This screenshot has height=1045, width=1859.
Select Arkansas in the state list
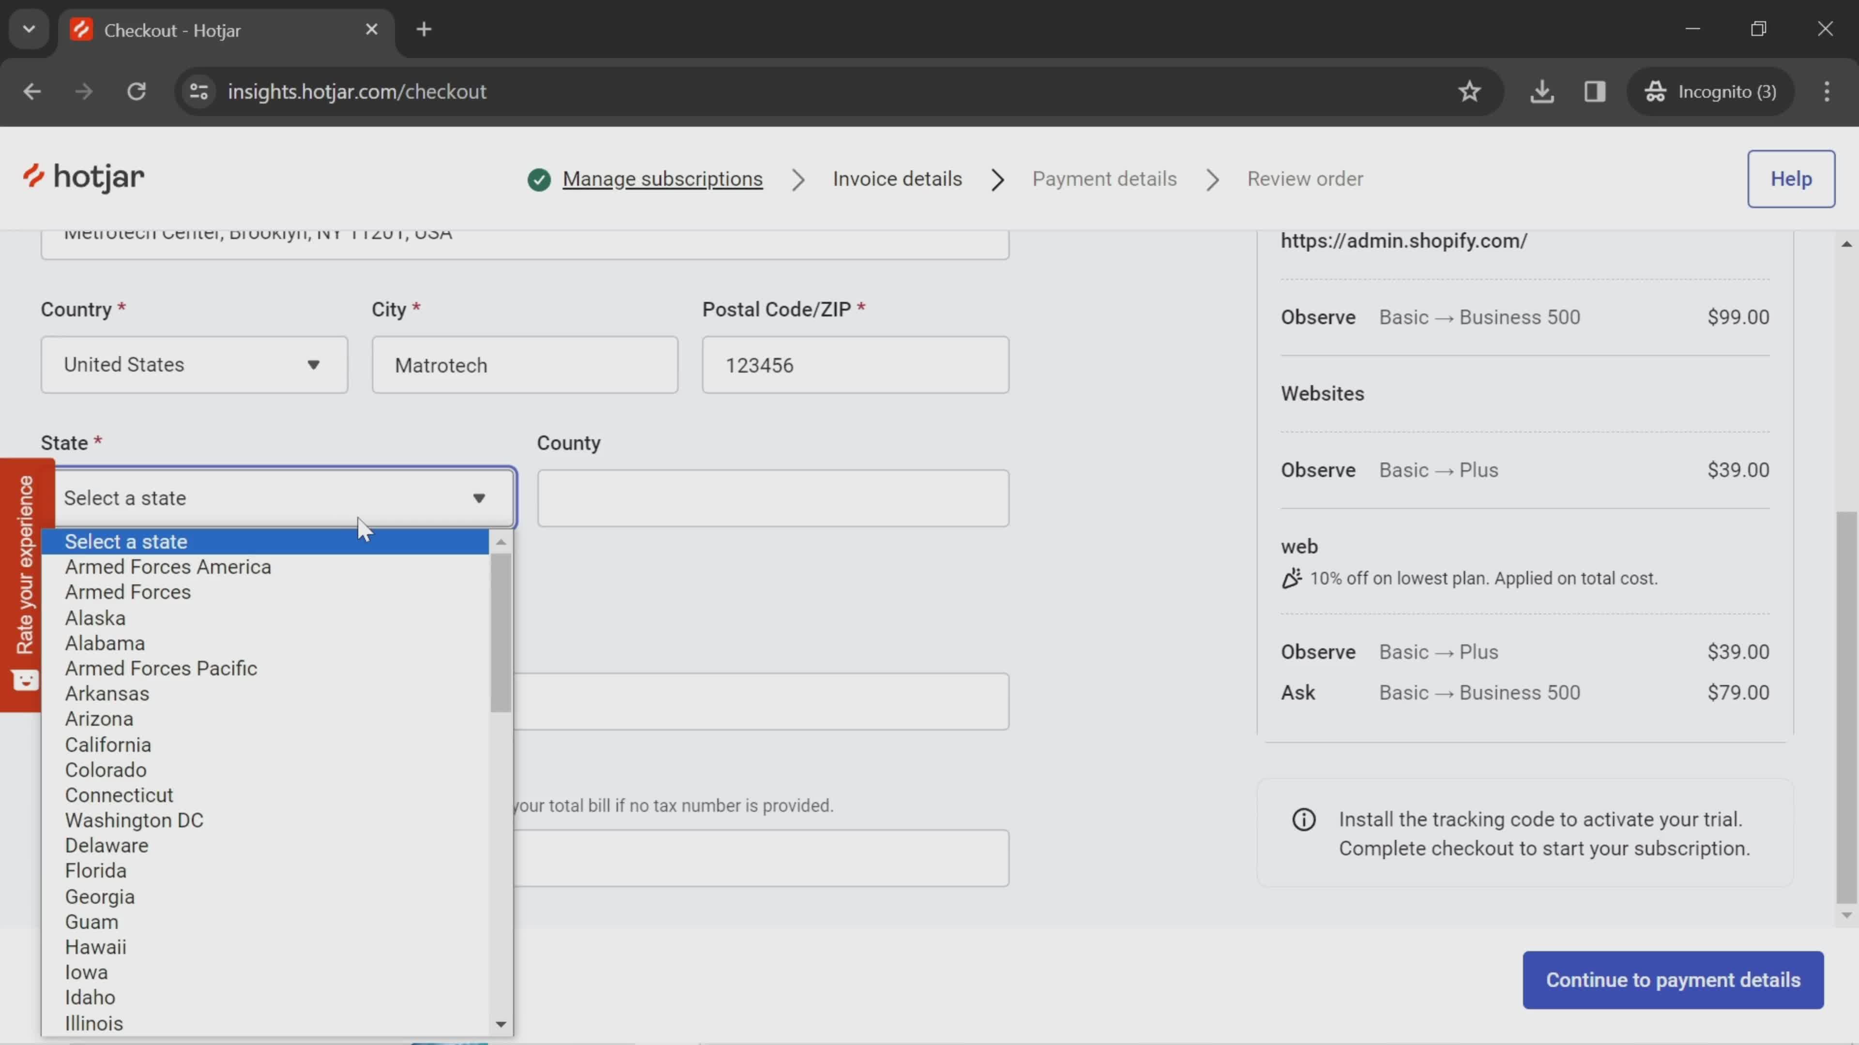point(265,694)
